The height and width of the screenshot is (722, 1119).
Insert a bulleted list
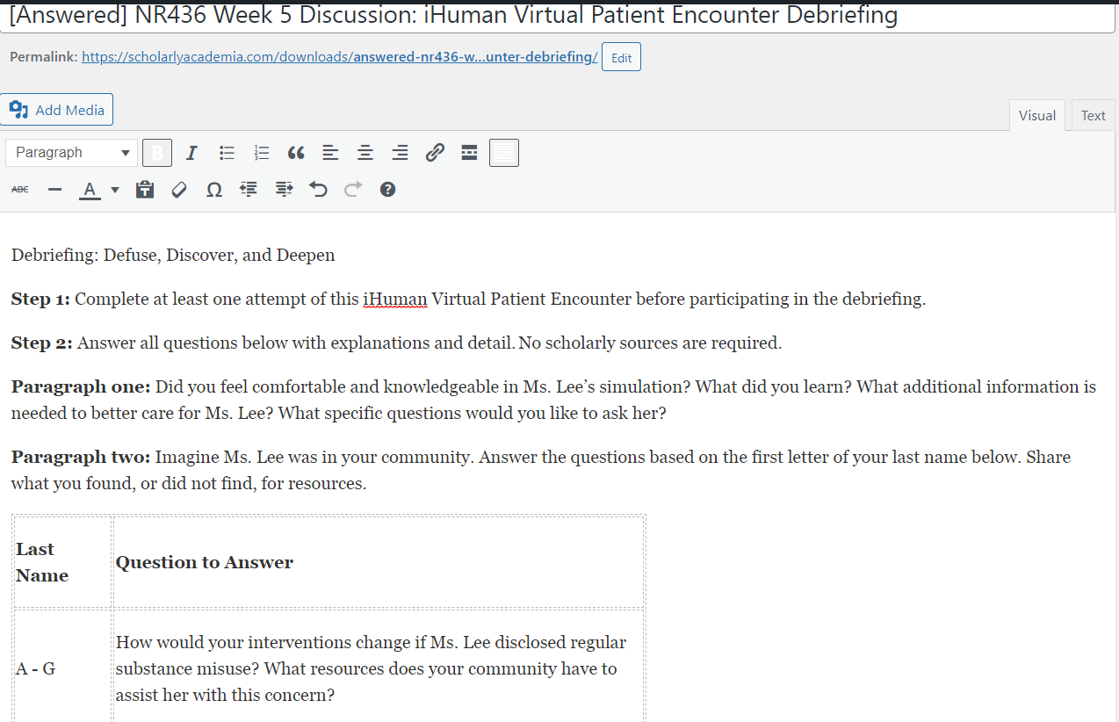[x=227, y=153]
